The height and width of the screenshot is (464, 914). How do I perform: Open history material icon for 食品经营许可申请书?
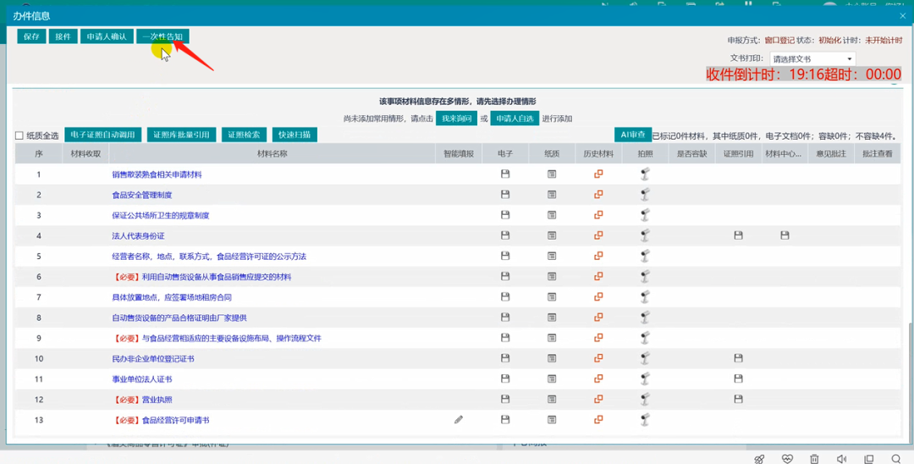click(x=598, y=420)
